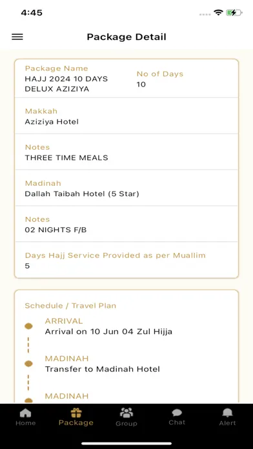Switch to the Alert tab label

coord(227,423)
